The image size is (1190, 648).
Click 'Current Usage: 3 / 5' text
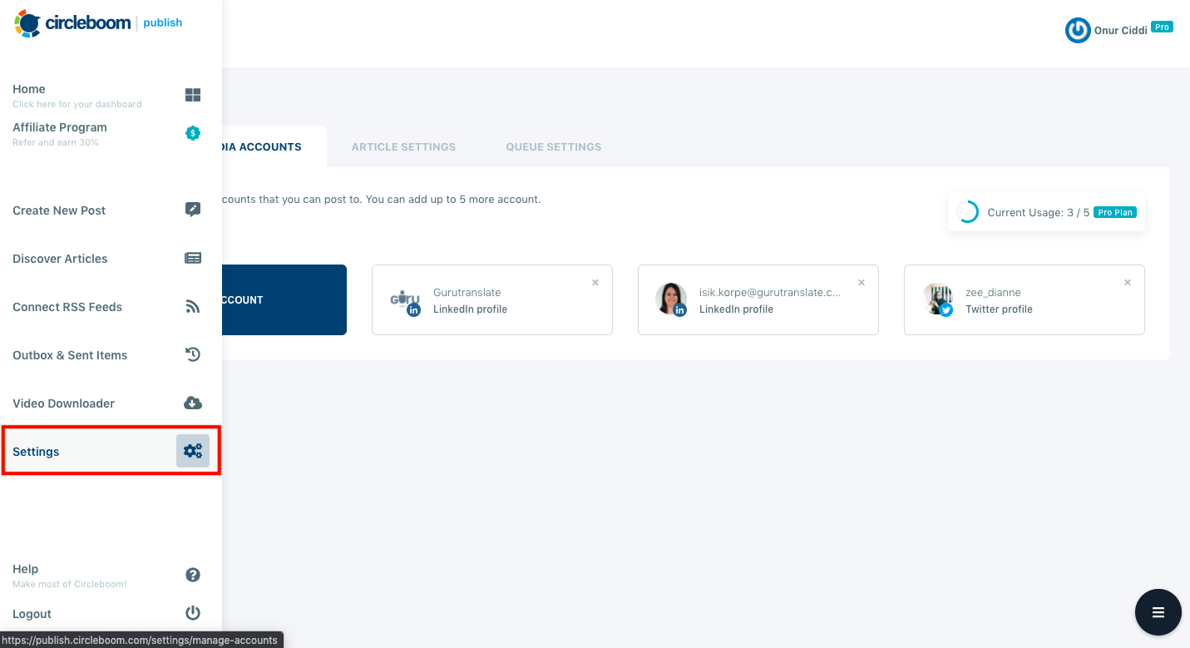(1038, 212)
